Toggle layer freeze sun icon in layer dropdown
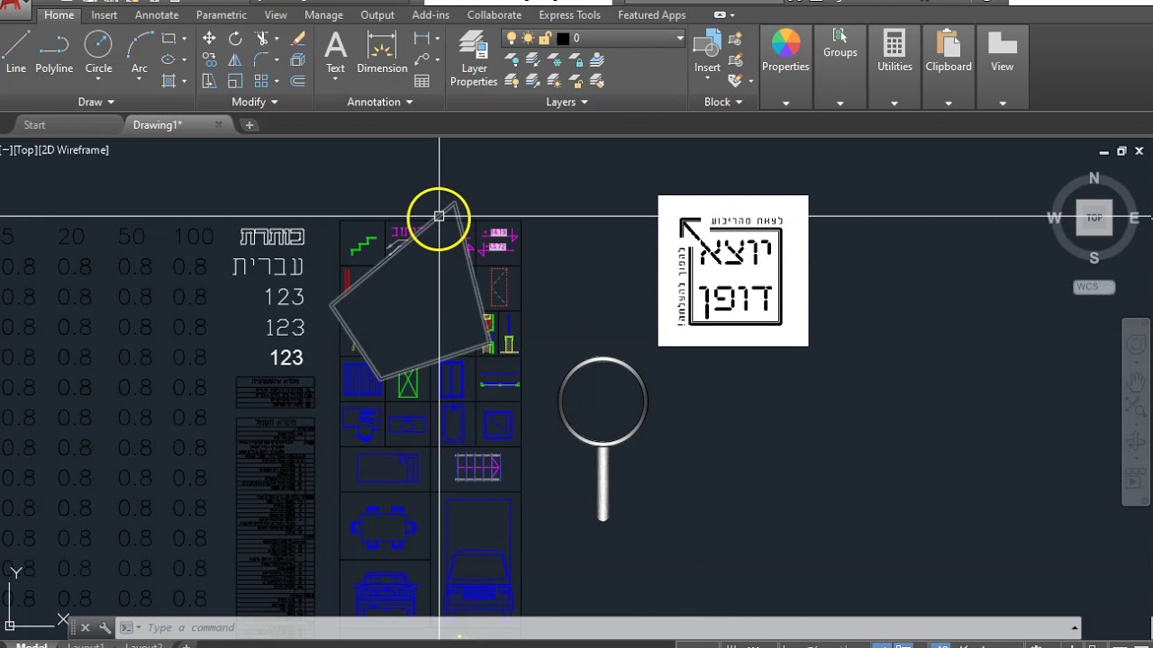Viewport: 1153px width, 648px height. (x=528, y=39)
